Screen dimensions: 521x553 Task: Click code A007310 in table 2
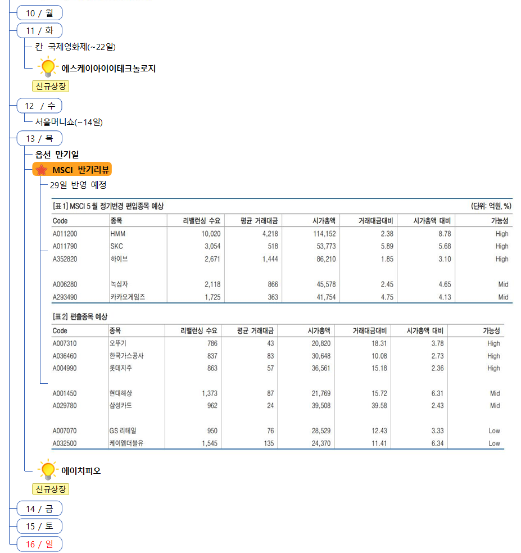coord(65,343)
